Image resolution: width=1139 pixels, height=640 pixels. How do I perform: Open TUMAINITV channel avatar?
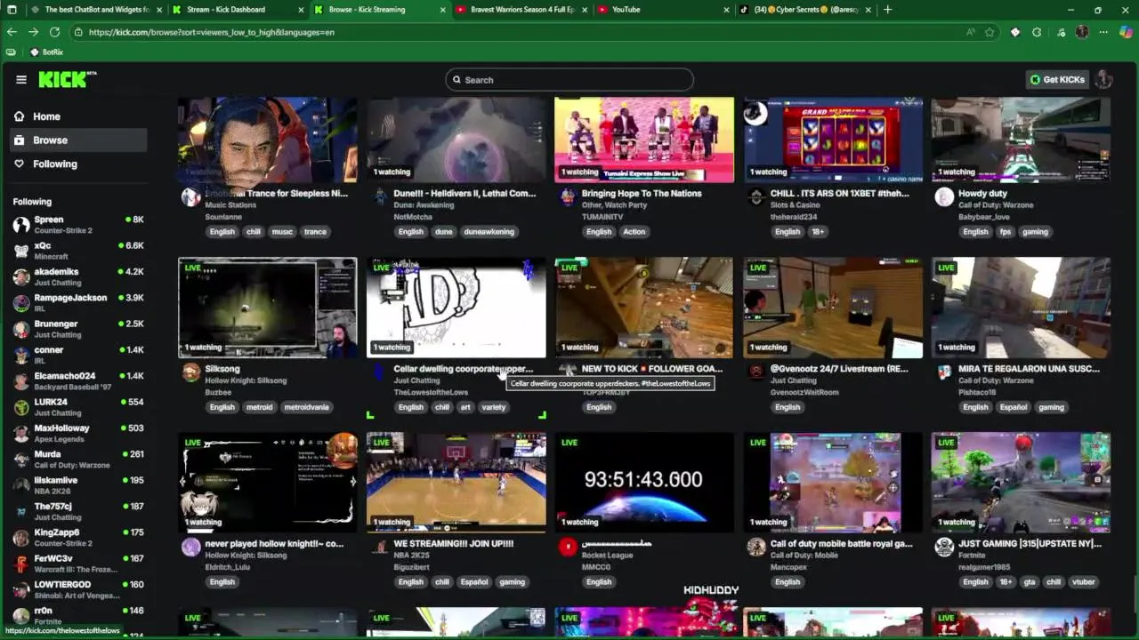(x=568, y=196)
